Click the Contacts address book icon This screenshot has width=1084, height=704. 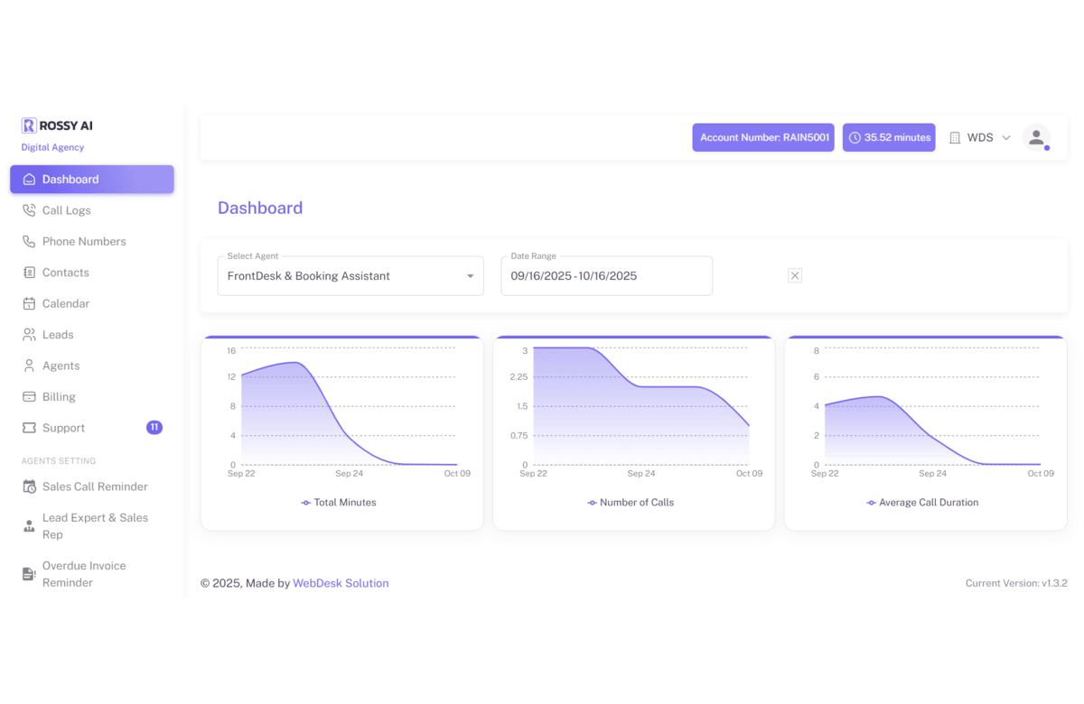[30, 272]
